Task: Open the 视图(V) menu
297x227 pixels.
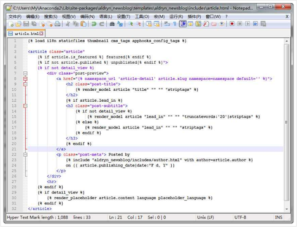Action: [x=69, y=17]
